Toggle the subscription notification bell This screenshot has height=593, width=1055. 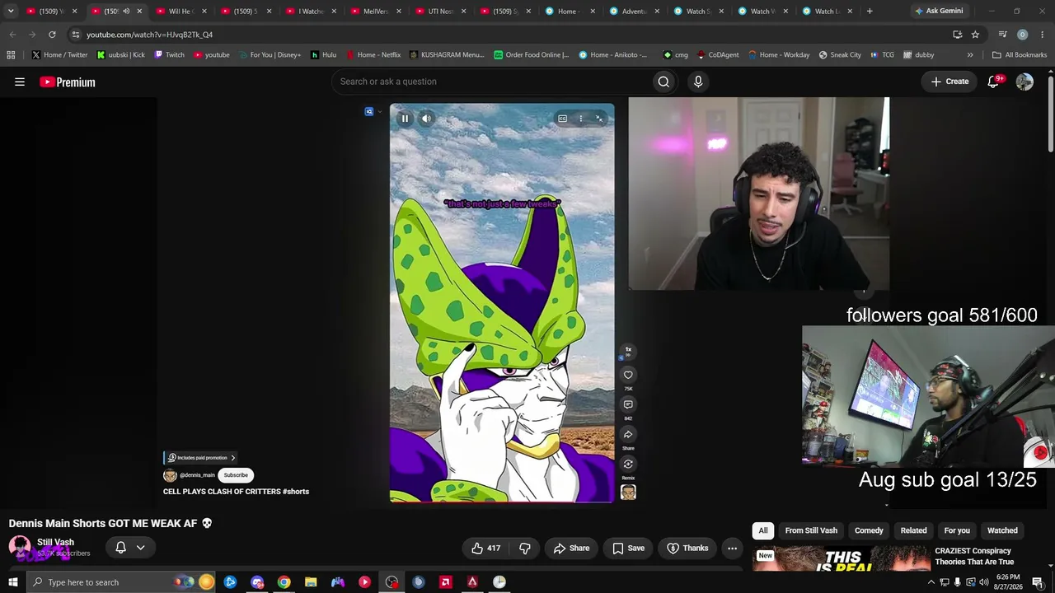[120, 548]
